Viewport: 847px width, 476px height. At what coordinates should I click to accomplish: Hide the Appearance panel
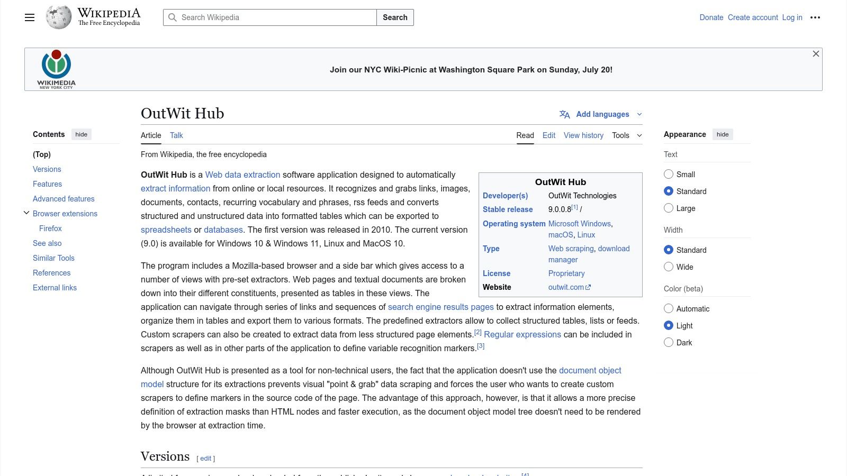point(723,134)
